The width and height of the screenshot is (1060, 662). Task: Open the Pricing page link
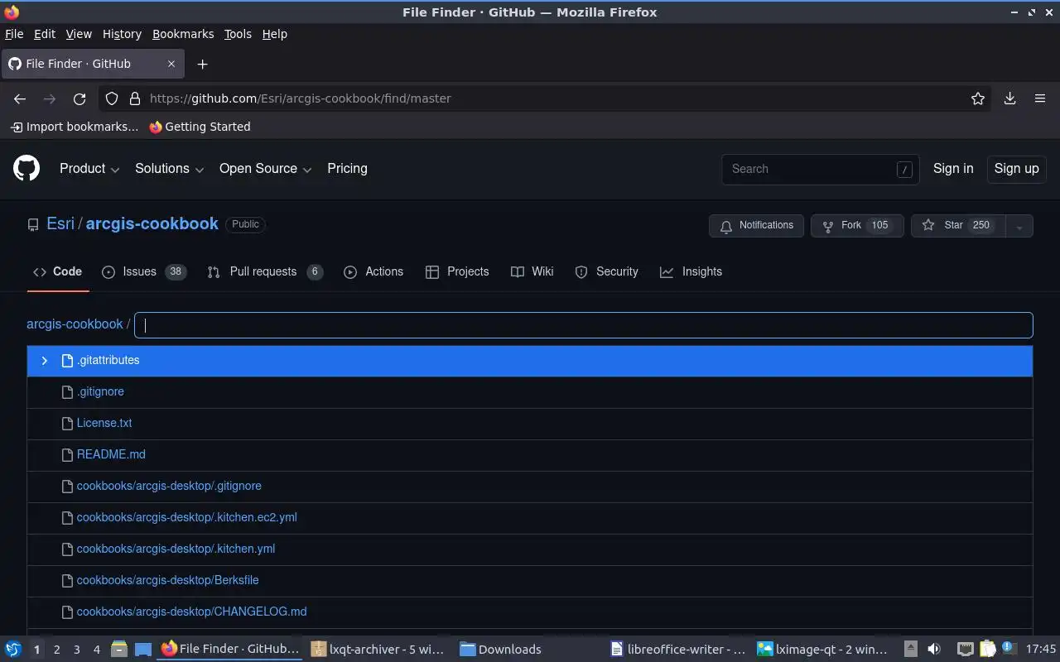tap(347, 169)
